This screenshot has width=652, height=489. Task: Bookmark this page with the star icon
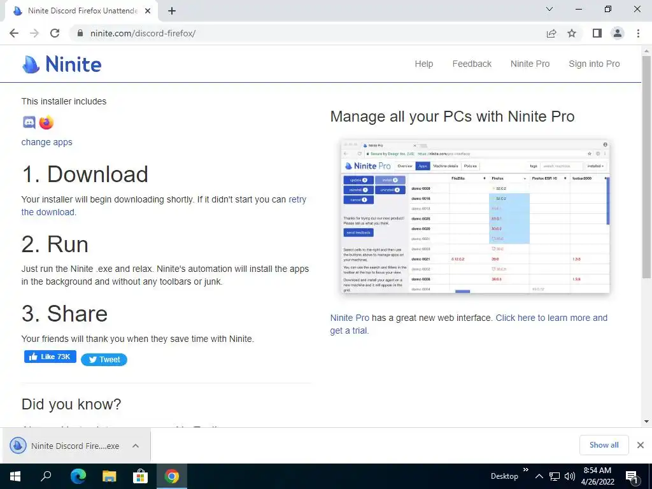572,33
